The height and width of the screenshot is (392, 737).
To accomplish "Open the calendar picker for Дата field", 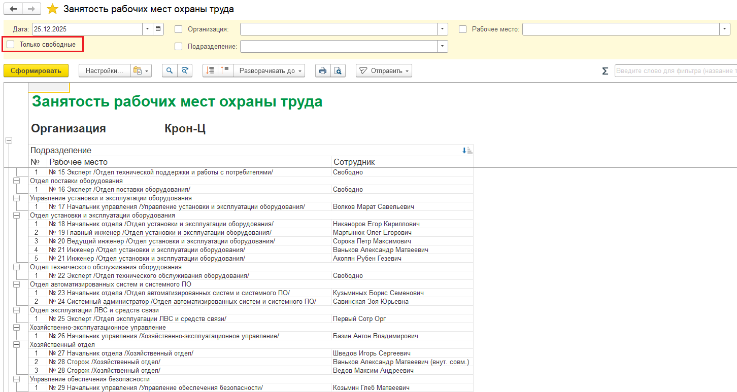I will (x=158, y=29).
